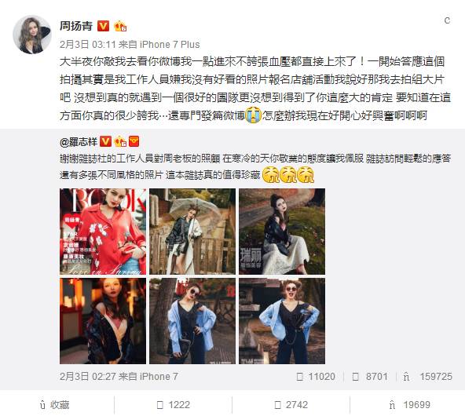The width and height of the screenshot is (465, 416).
Task: Open the umbrella photo thumbnail
Action: 192,232
